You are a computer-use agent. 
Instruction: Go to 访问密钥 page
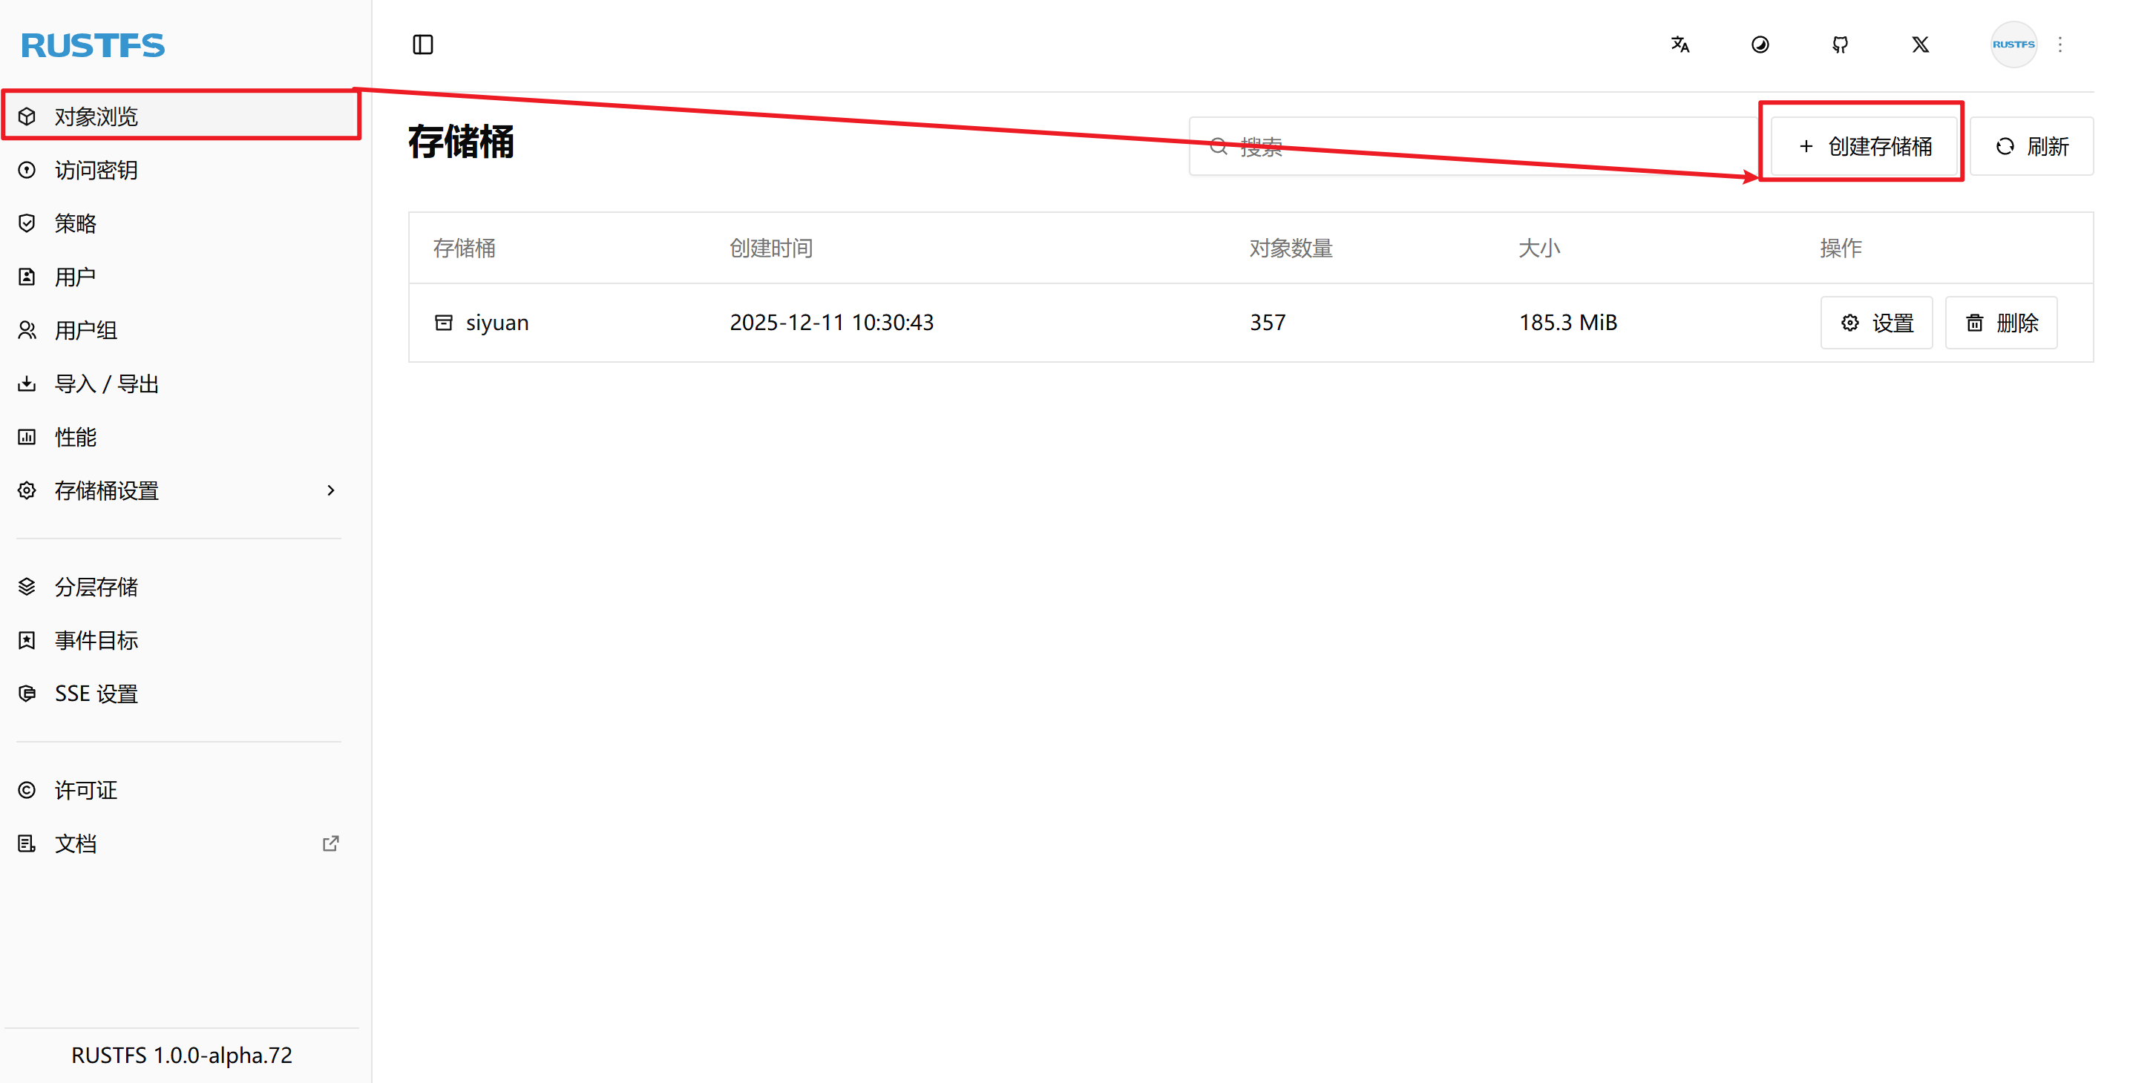click(x=96, y=171)
